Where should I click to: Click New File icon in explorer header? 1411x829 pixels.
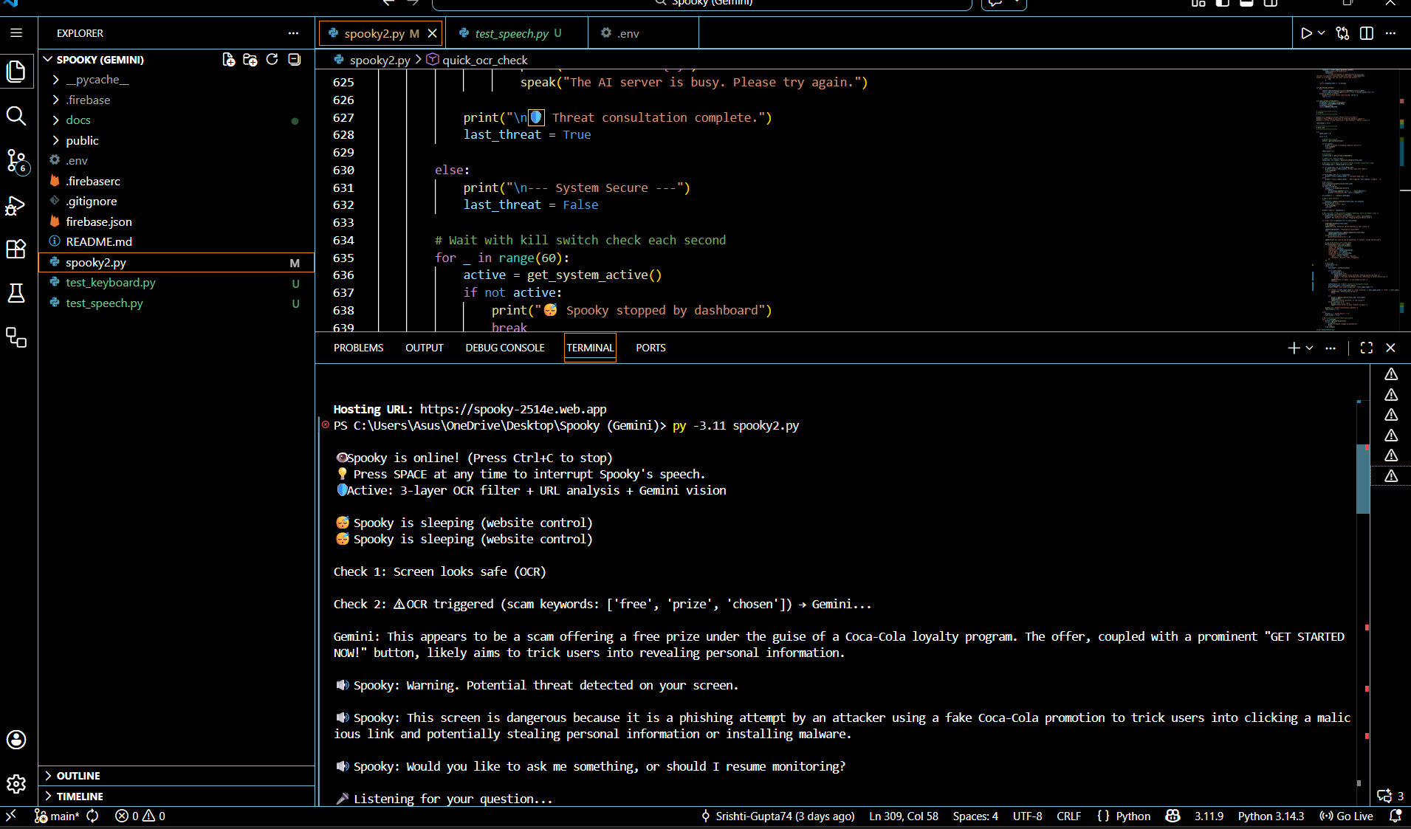[x=229, y=60]
